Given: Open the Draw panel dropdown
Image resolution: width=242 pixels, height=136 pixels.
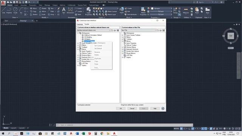Looking at the screenshot, I should coord(15,17).
